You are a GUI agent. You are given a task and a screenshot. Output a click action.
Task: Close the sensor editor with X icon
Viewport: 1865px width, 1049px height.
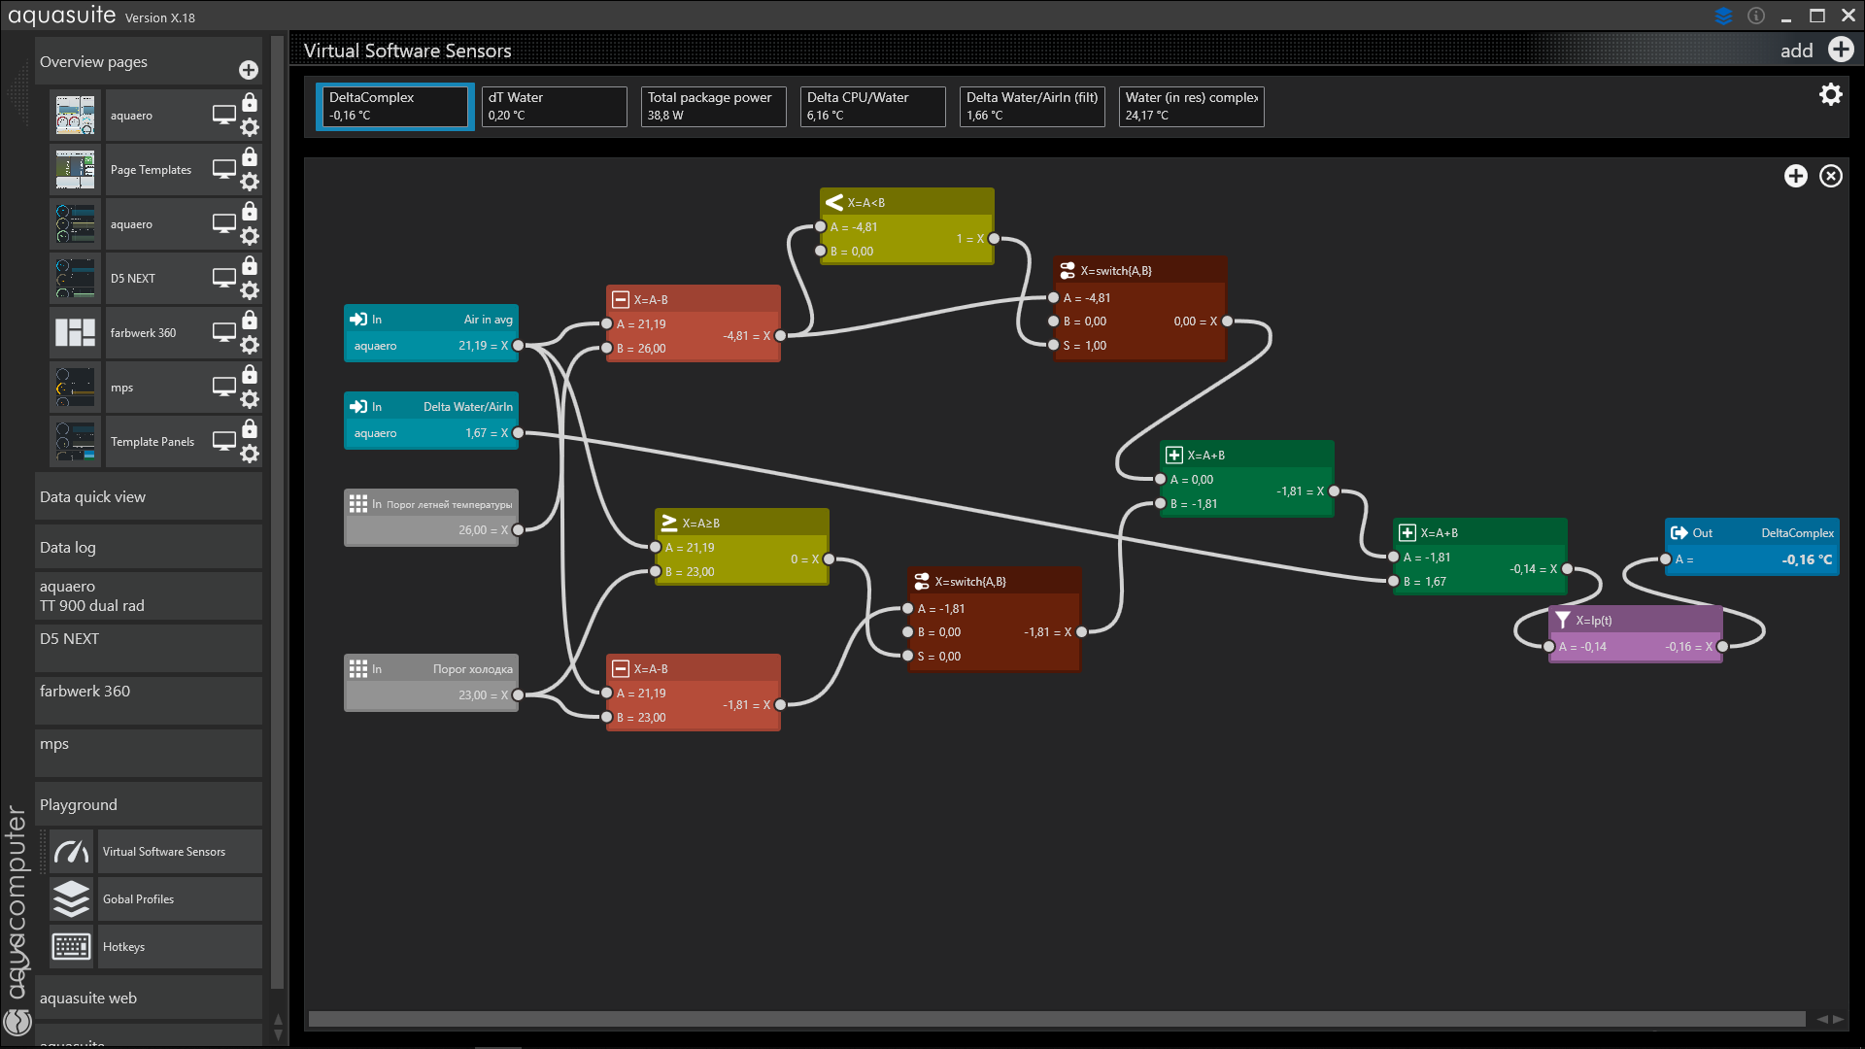[1830, 176]
